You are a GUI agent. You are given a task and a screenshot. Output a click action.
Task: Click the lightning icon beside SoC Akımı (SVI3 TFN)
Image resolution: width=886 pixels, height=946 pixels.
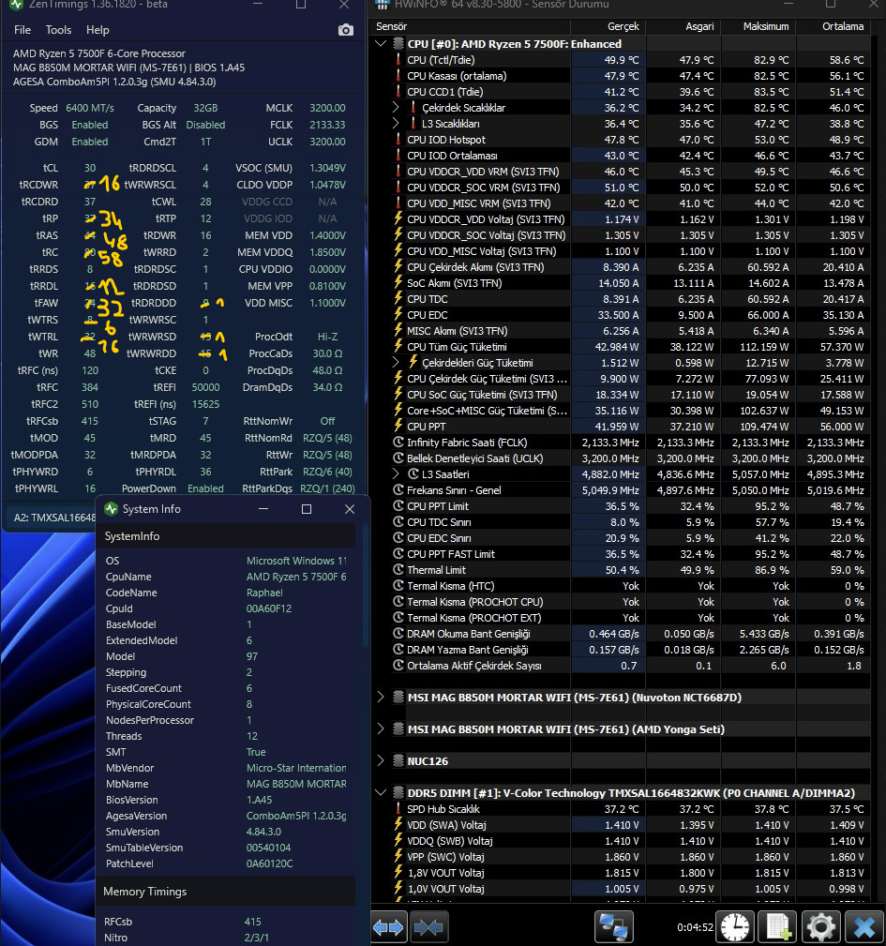[x=398, y=282]
